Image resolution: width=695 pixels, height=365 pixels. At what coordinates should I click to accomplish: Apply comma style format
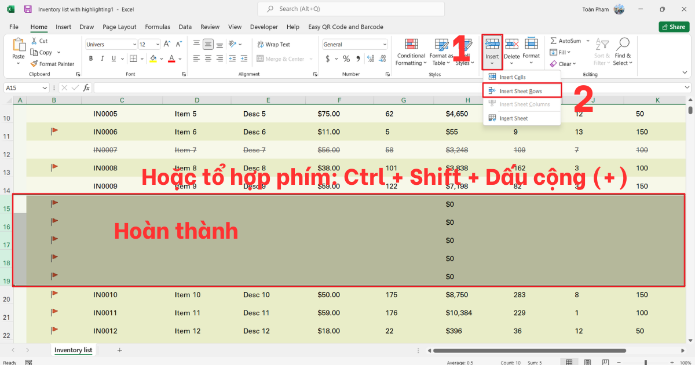click(359, 59)
